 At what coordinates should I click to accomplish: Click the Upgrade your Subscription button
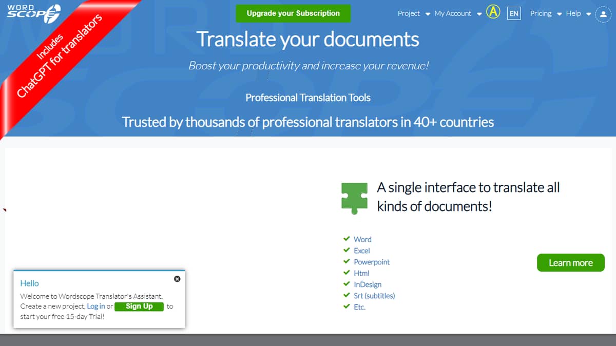293,13
